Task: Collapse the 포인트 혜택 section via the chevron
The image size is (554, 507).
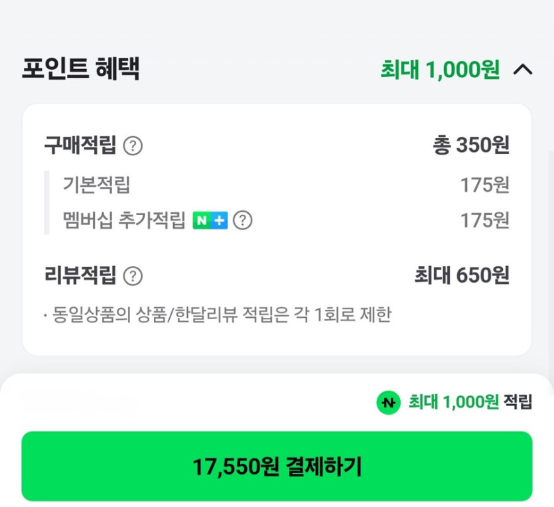Action: pyautogui.click(x=523, y=70)
